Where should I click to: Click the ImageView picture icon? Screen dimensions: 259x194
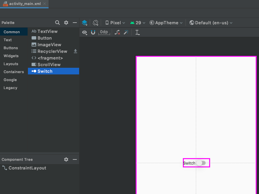click(x=34, y=45)
